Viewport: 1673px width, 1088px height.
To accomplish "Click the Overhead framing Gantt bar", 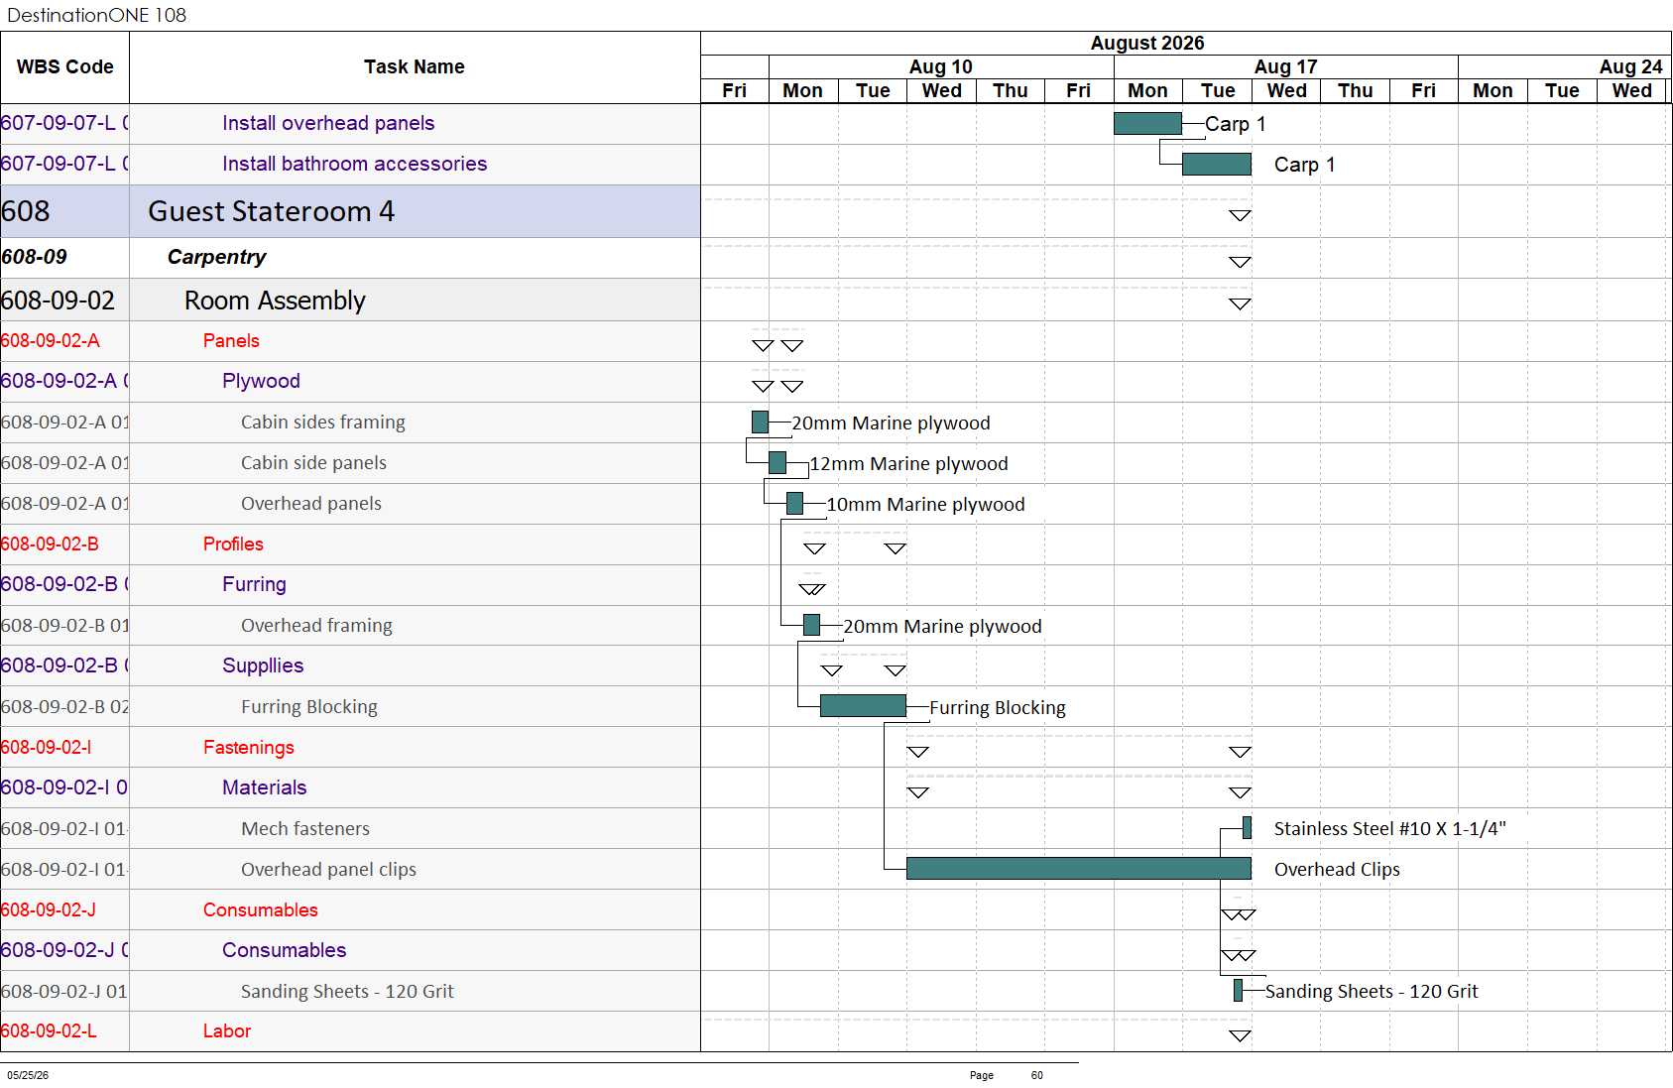I will coord(811,625).
